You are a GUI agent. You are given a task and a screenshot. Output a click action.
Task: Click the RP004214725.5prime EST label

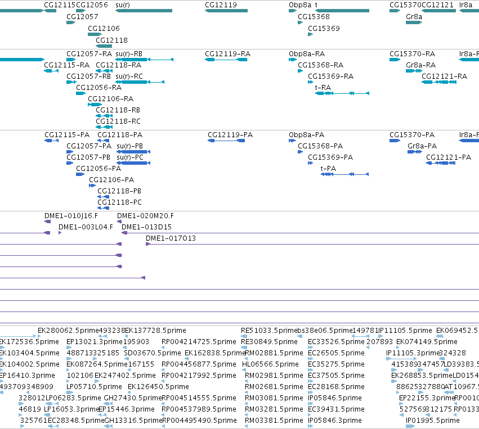pyautogui.click(x=199, y=342)
